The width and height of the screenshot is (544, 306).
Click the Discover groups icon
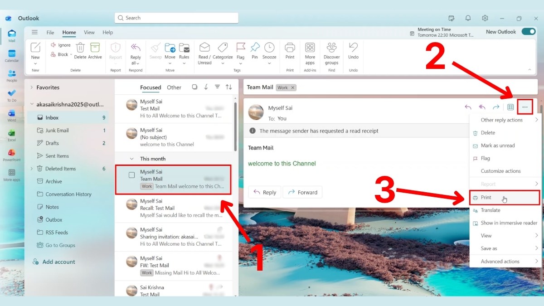tap(331, 47)
